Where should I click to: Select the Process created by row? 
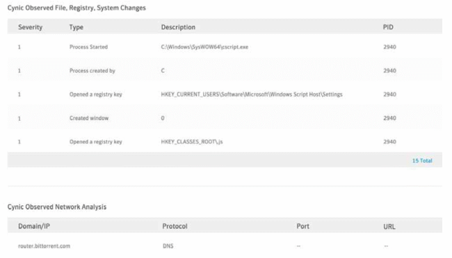tap(225, 71)
